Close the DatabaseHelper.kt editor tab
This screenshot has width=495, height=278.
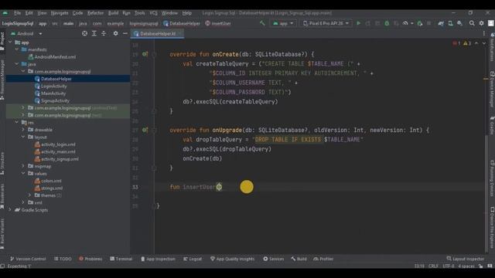coord(180,33)
